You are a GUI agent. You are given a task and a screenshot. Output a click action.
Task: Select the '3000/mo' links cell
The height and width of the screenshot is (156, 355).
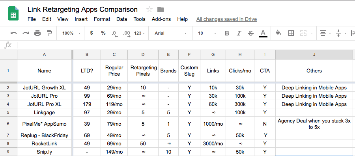pyautogui.click(x=213, y=143)
